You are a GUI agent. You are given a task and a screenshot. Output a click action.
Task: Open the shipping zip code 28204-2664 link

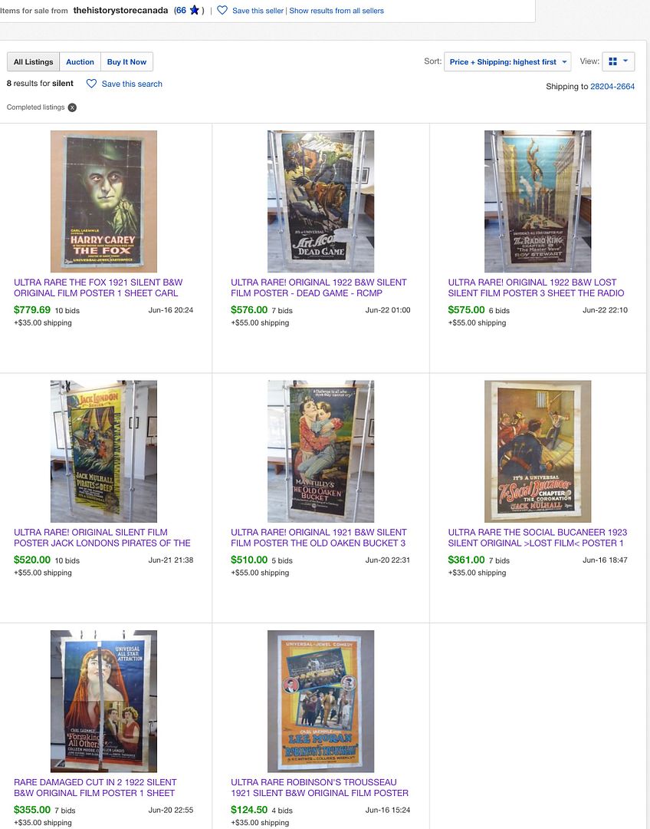pyautogui.click(x=612, y=86)
